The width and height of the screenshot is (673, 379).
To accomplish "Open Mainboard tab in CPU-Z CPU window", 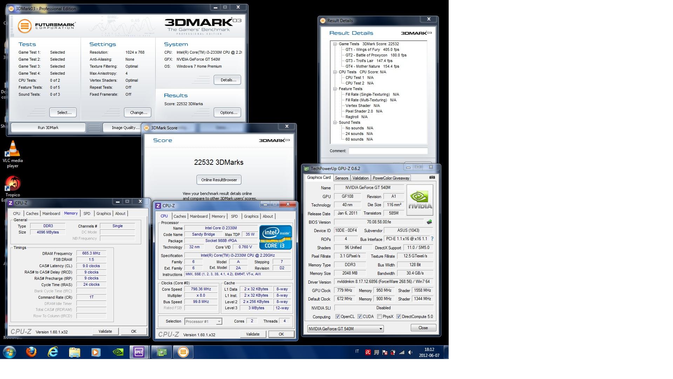I will (199, 216).
